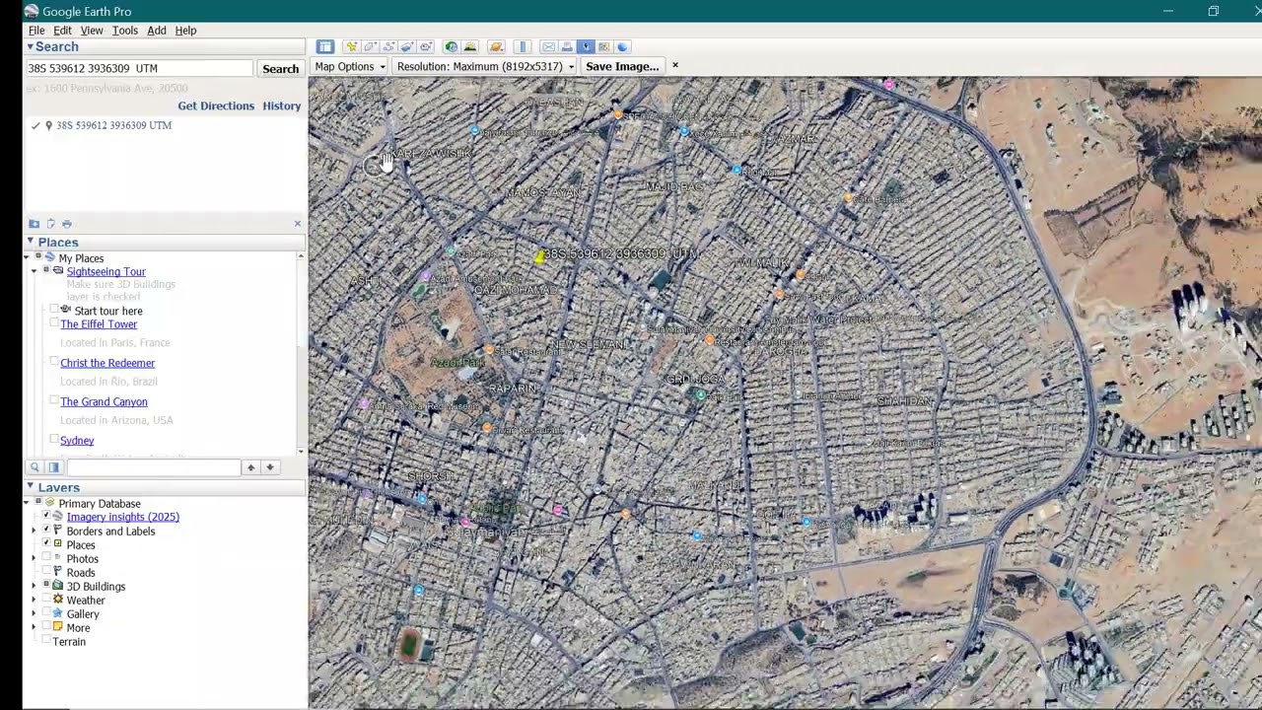View in Google Maps toolbar icon
The image size is (1262, 710).
click(604, 46)
